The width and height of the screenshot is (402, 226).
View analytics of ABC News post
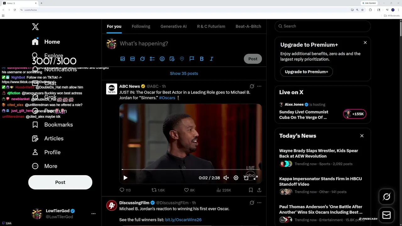[224, 190]
